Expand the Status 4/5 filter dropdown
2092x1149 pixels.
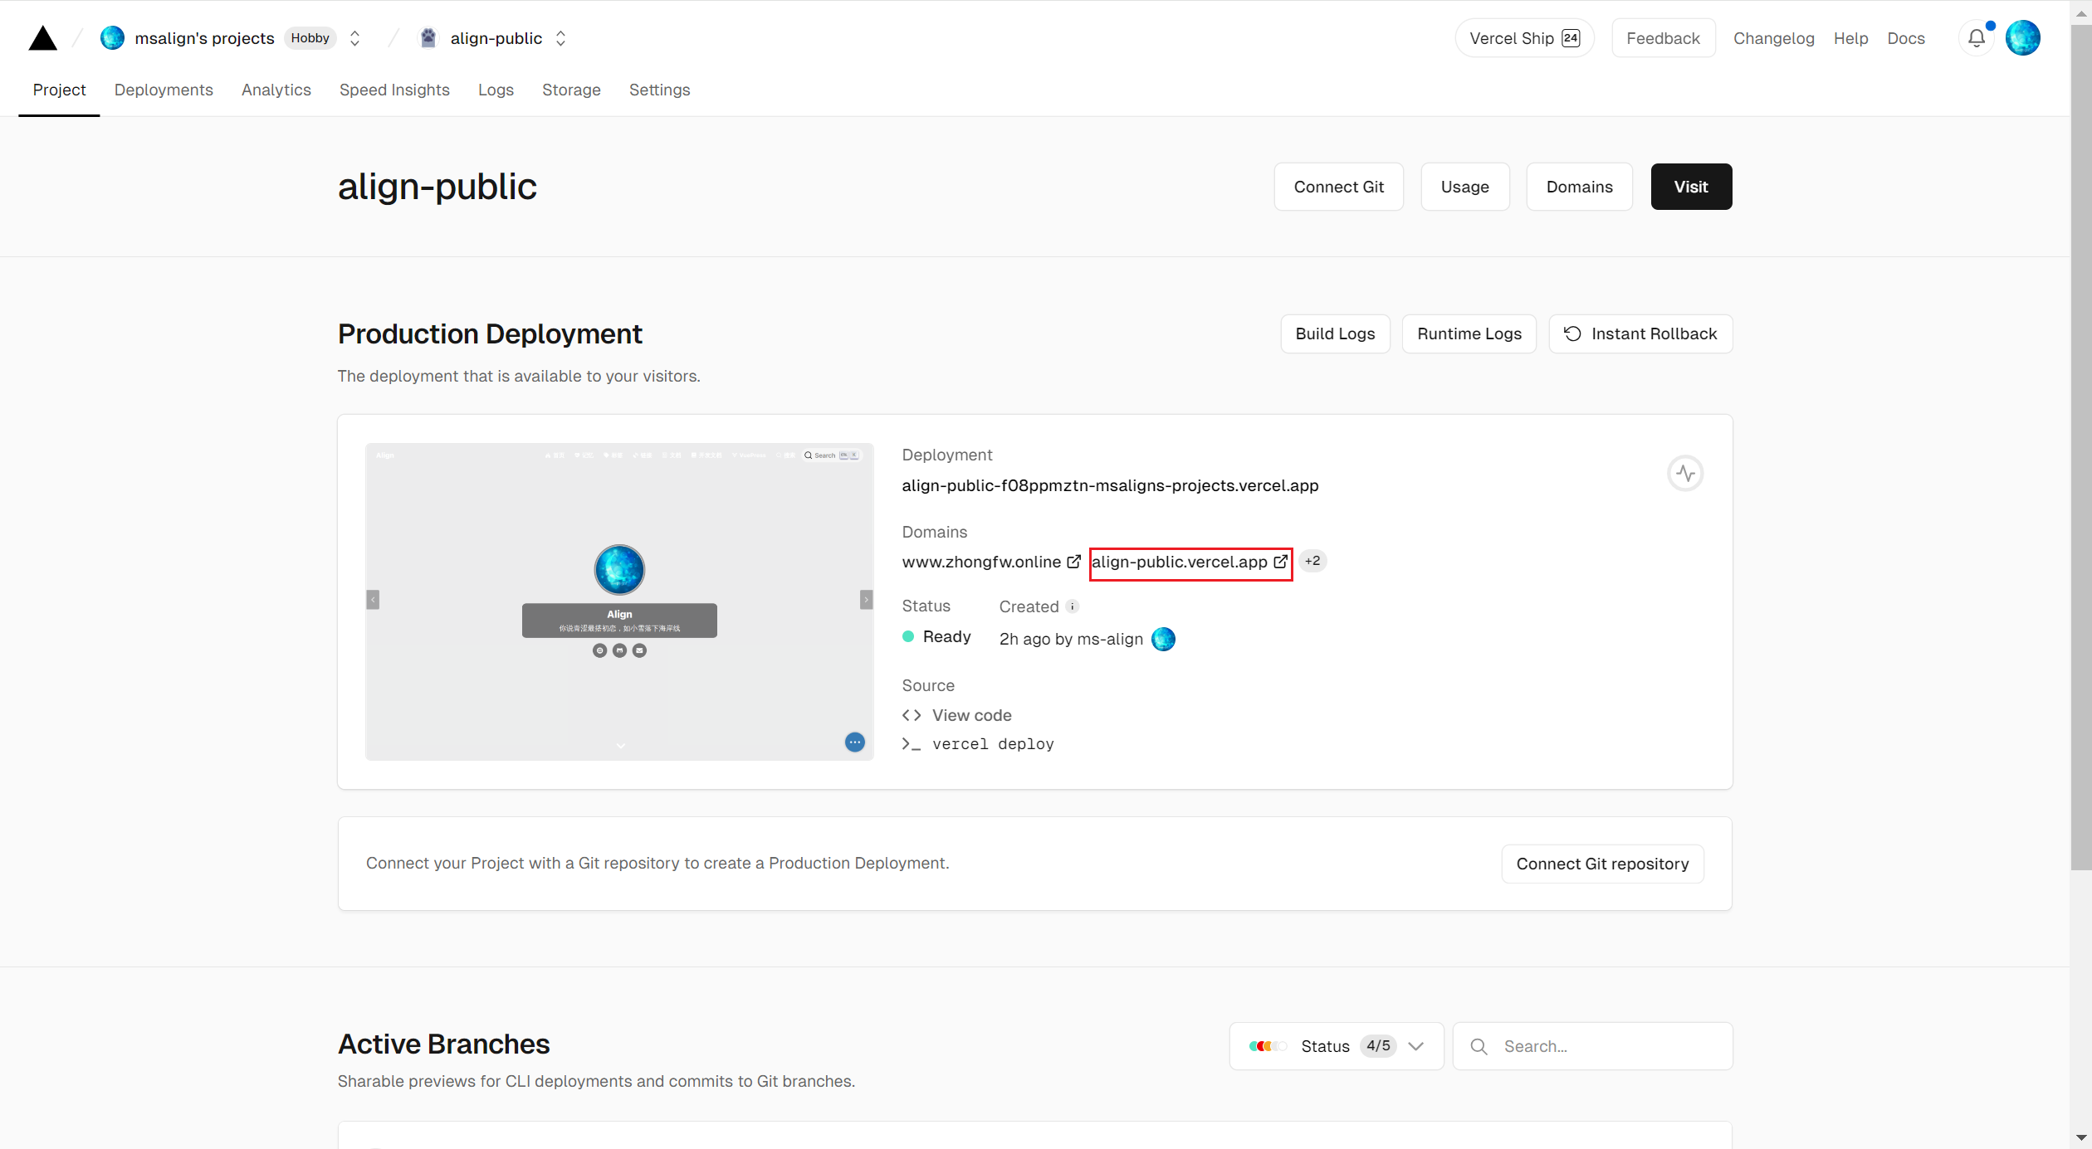tap(1336, 1046)
